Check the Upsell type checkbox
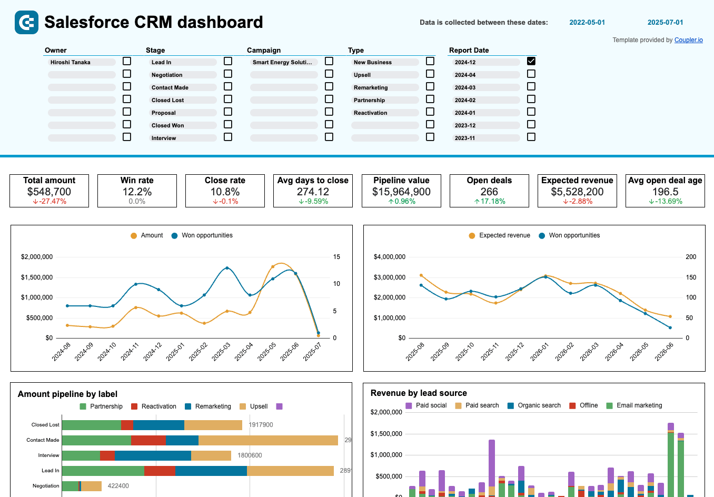Viewport: 714px width, 497px height. [x=430, y=74]
